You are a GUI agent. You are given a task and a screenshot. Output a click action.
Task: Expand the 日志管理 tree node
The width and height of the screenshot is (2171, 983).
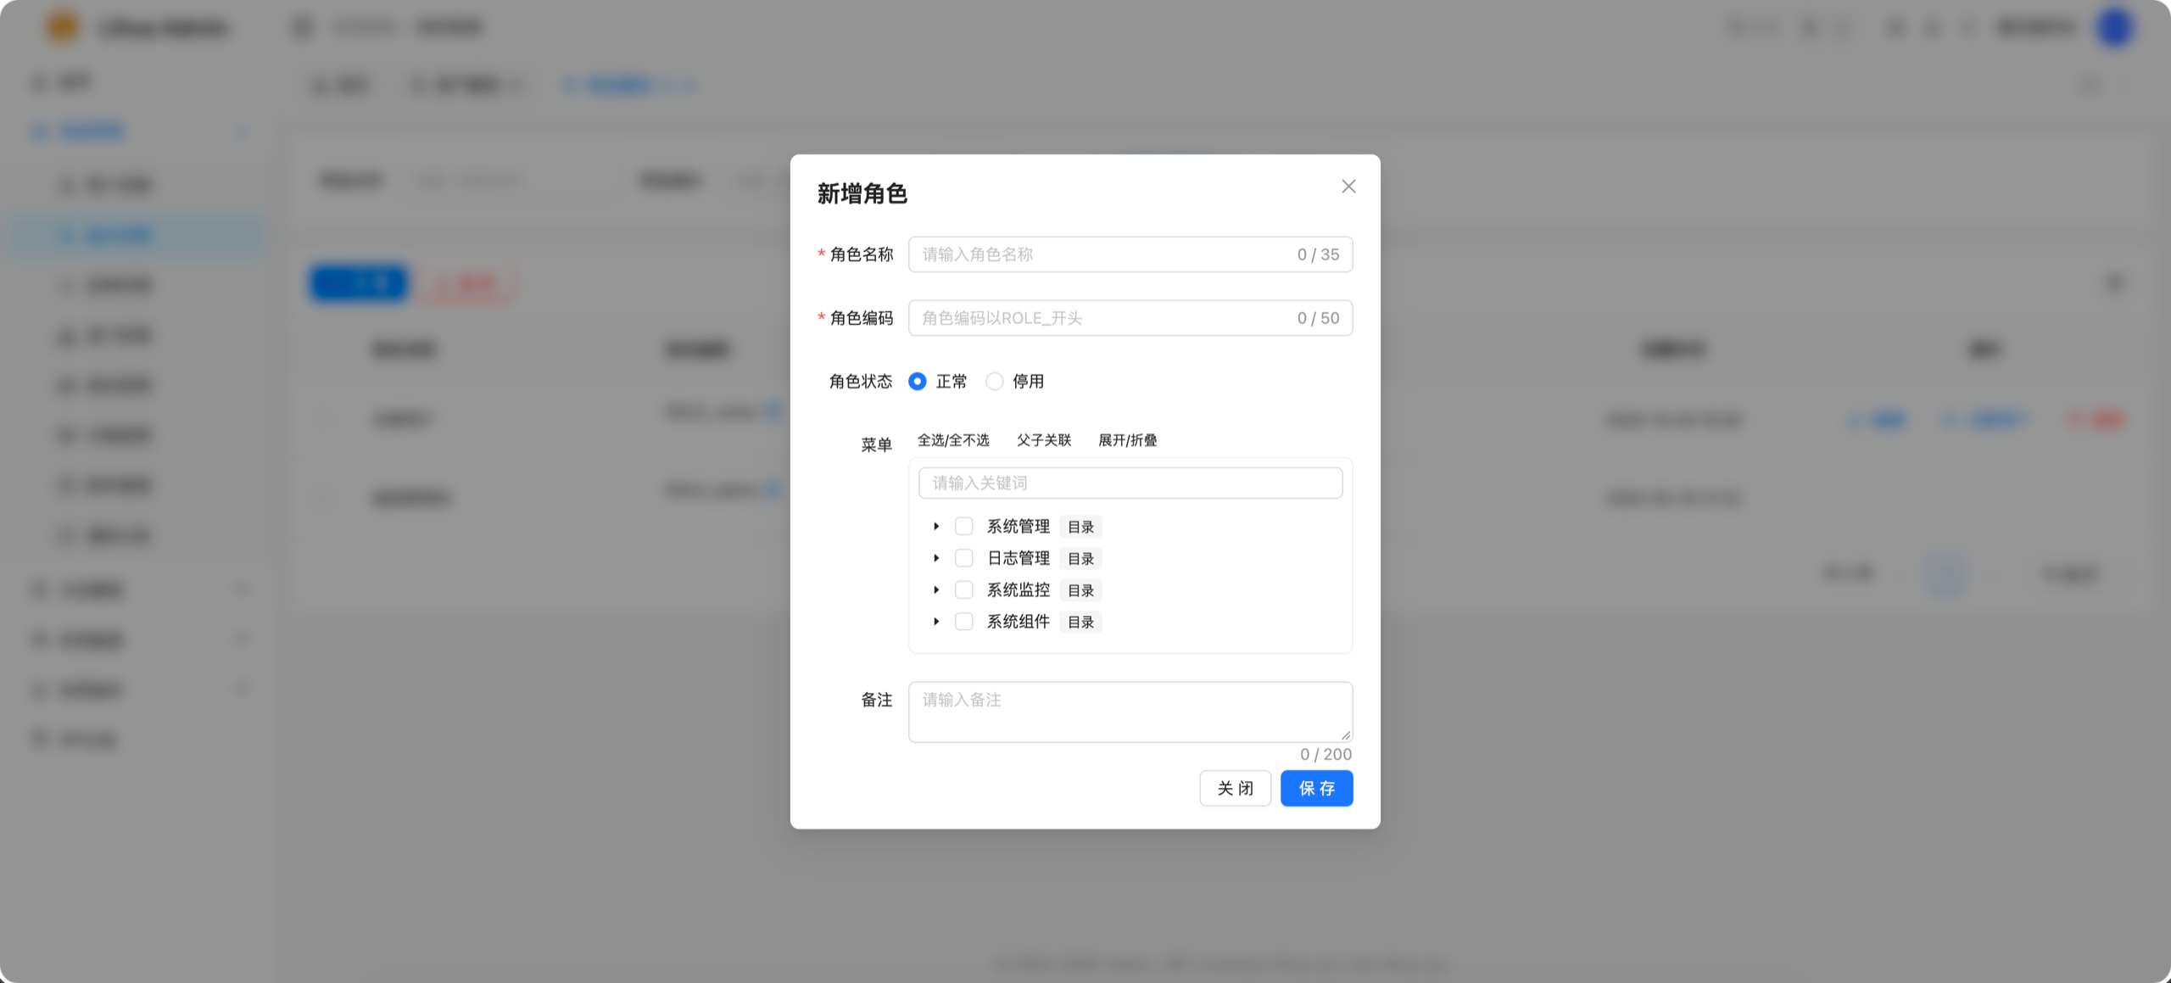pyautogui.click(x=936, y=558)
